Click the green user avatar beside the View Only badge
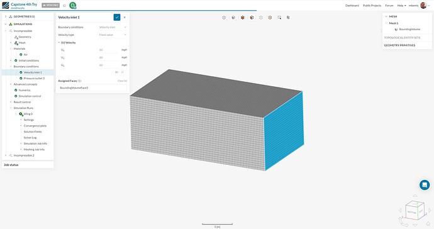This screenshot has height=229, width=434. [x=73, y=5]
